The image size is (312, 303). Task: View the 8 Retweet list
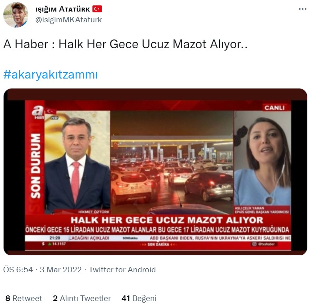click(x=24, y=298)
